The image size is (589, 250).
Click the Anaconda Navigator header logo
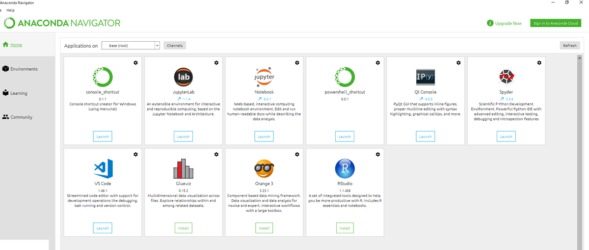[x=62, y=23]
